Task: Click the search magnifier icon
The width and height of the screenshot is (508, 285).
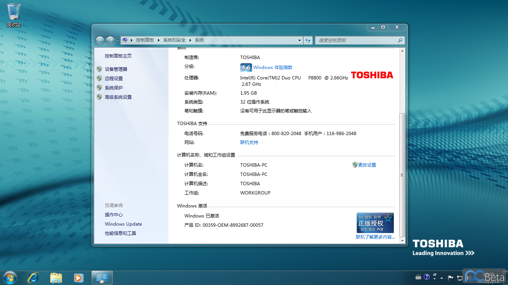Action: [400, 40]
